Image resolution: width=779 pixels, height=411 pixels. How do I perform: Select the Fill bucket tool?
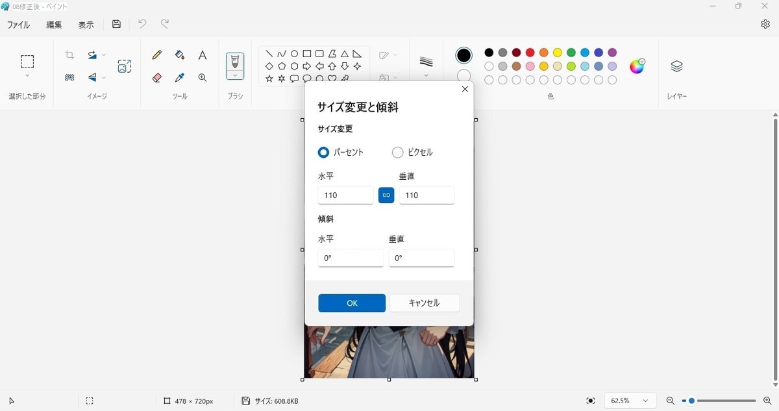point(180,55)
